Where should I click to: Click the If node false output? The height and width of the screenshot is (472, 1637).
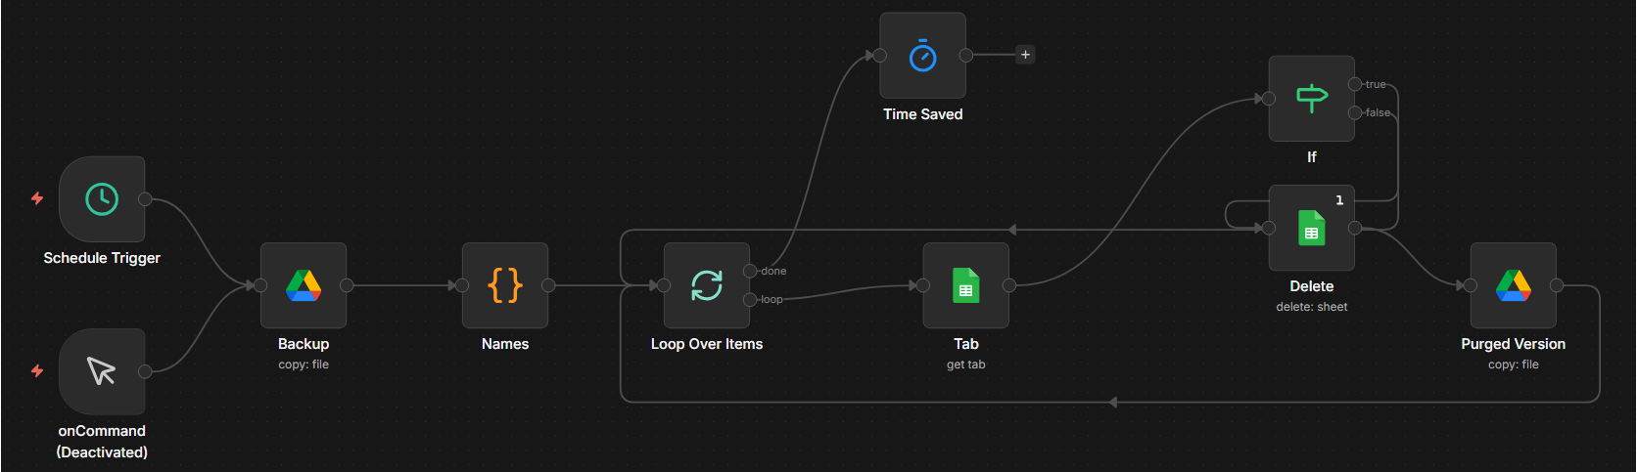tap(1355, 112)
